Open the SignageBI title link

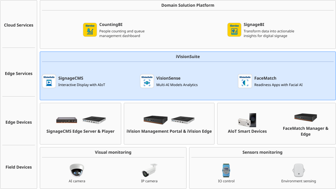click(254, 25)
